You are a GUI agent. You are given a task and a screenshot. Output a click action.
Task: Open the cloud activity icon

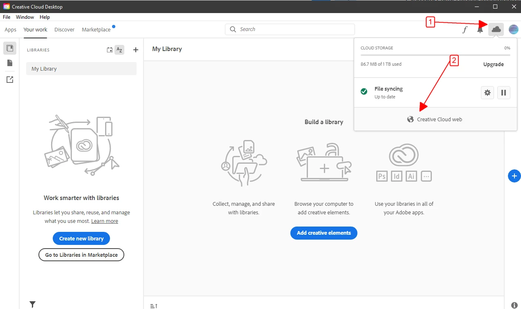point(496,29)
